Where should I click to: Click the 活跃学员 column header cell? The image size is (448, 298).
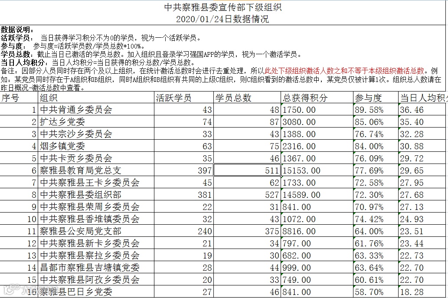[x=184, y=98]
